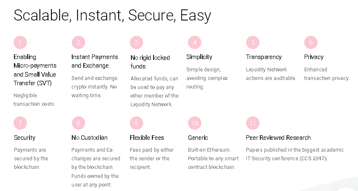Select the Peer Reviewed Research heading
Image resolution: width=358 pixels, height=191 pixels.
(278, 138)
